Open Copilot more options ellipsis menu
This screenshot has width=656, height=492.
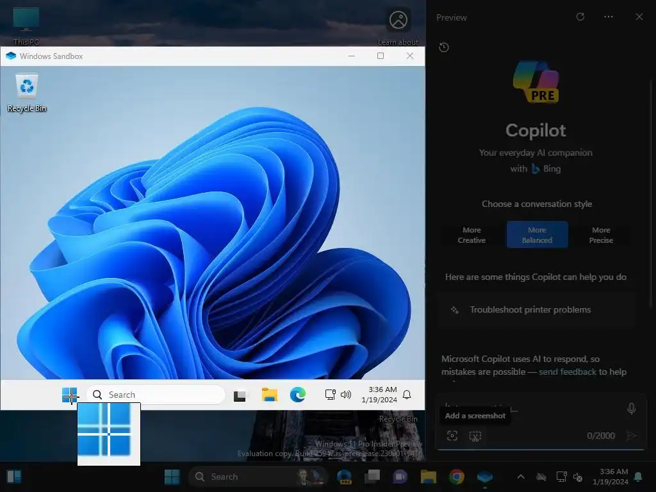(x=609, y=17)
